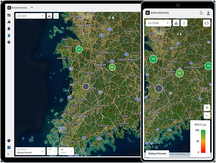The width and height of the screenshot is (216, 163).
Task: Open the user profile icon on phone
Action: 208,13
